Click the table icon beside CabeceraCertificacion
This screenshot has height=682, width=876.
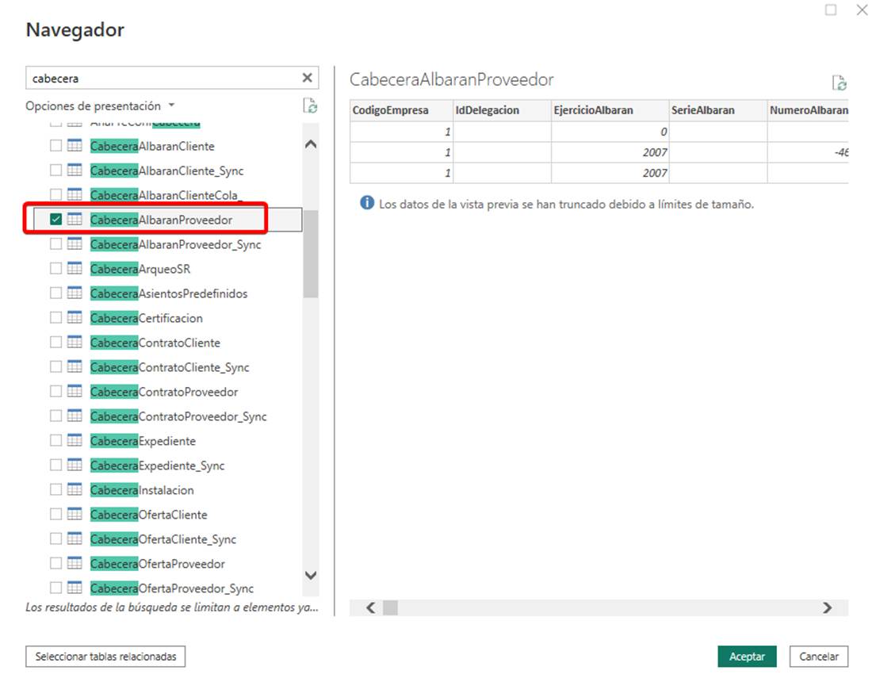75,318
